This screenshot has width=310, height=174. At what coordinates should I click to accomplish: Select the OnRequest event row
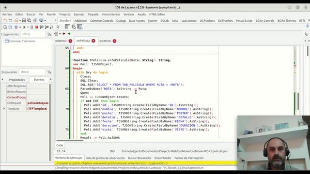28,103
